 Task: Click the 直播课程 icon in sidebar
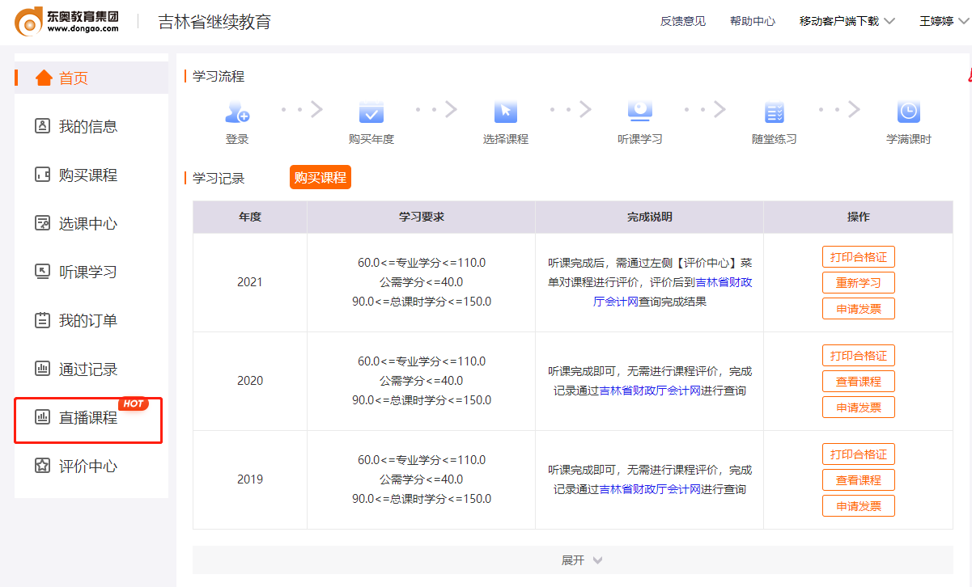coord(42,417)
